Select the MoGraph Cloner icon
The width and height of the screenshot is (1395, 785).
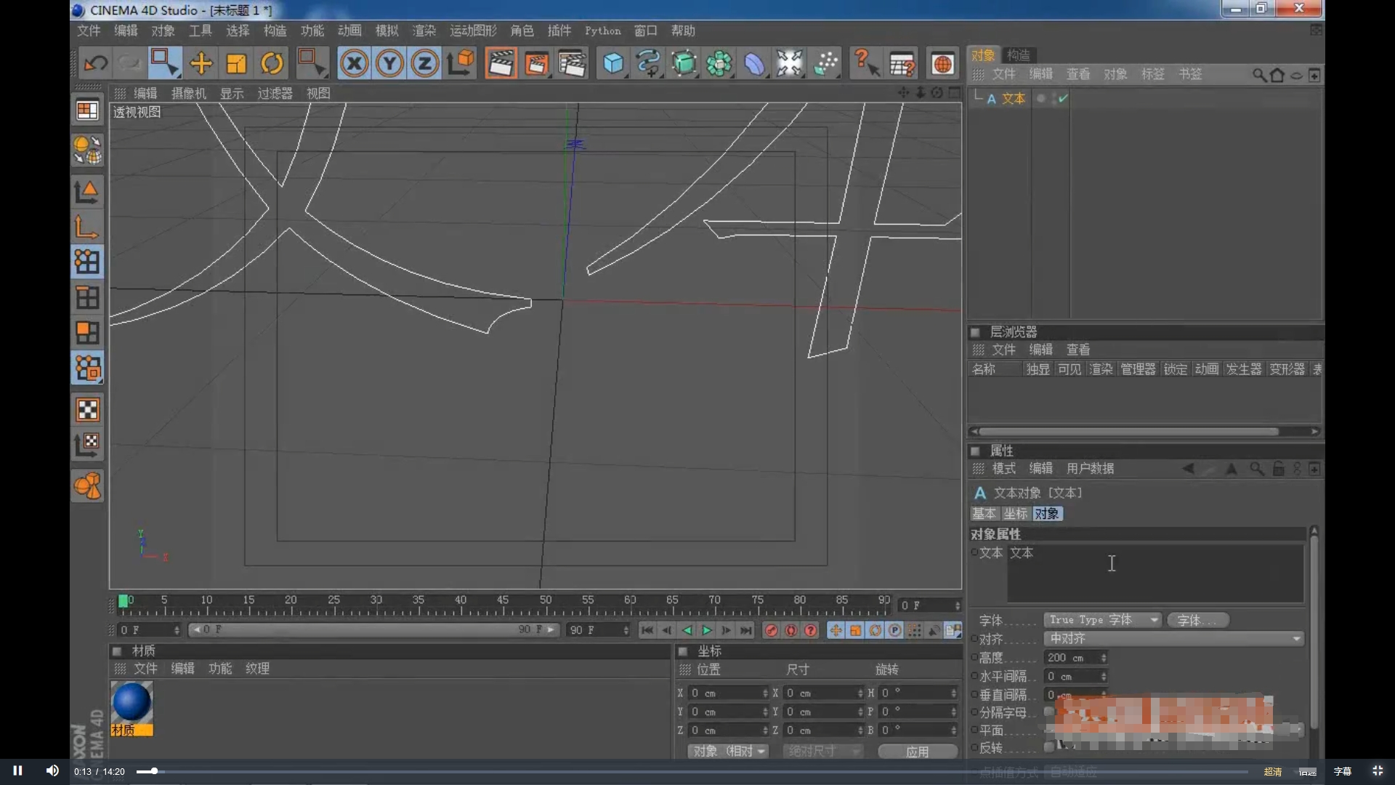[719, 63]
